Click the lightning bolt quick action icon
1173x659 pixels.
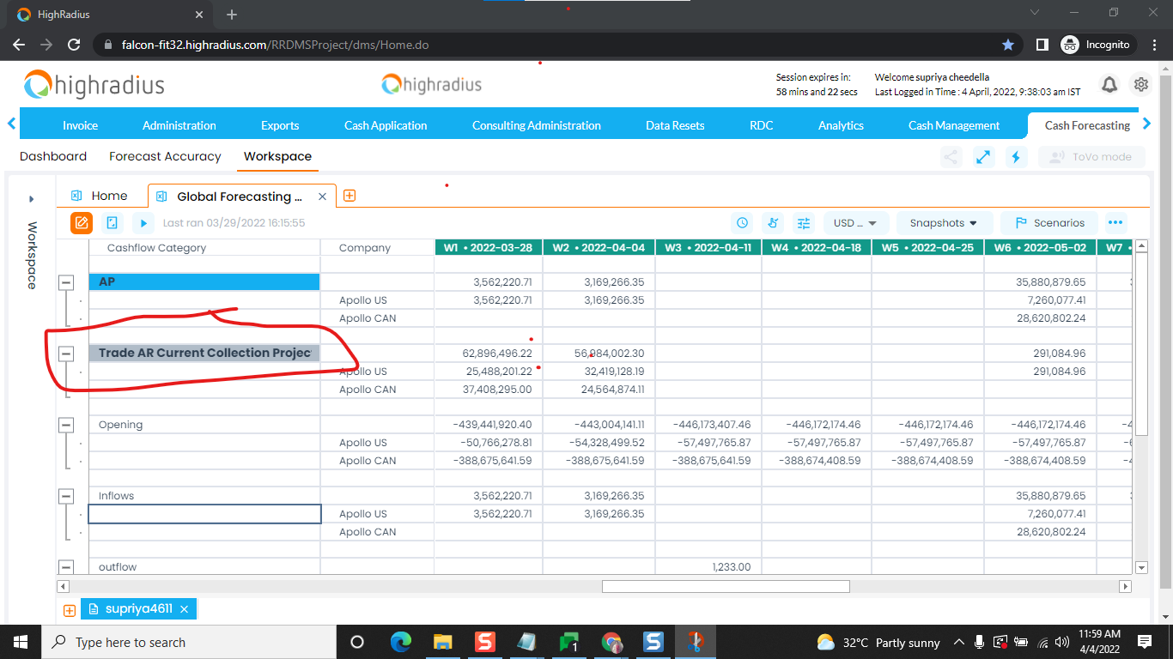pyautogui.click(x=1017, y=157)
